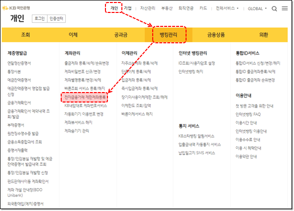Open 예금잔액증명서 영업점 발급 신청 link

click(x=28, y=92)
